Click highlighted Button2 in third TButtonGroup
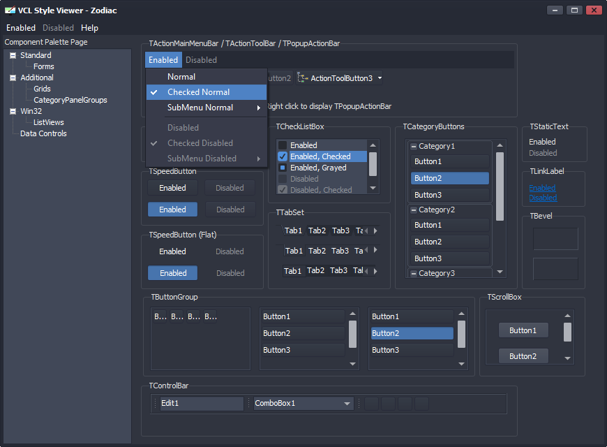 point(412,333)
